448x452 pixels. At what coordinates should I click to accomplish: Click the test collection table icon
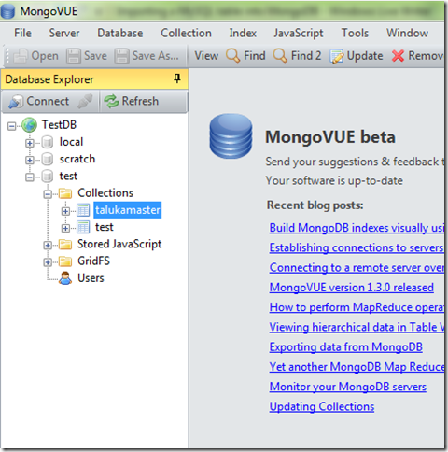pos(83,227)
